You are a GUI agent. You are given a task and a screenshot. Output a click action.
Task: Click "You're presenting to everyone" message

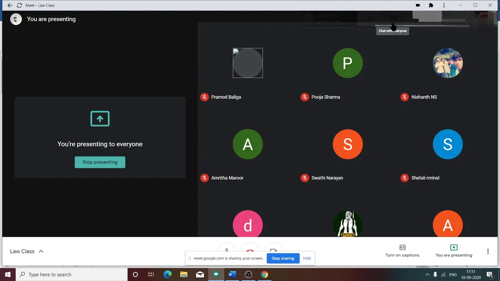pyautogui.click(x=100, y=144)
